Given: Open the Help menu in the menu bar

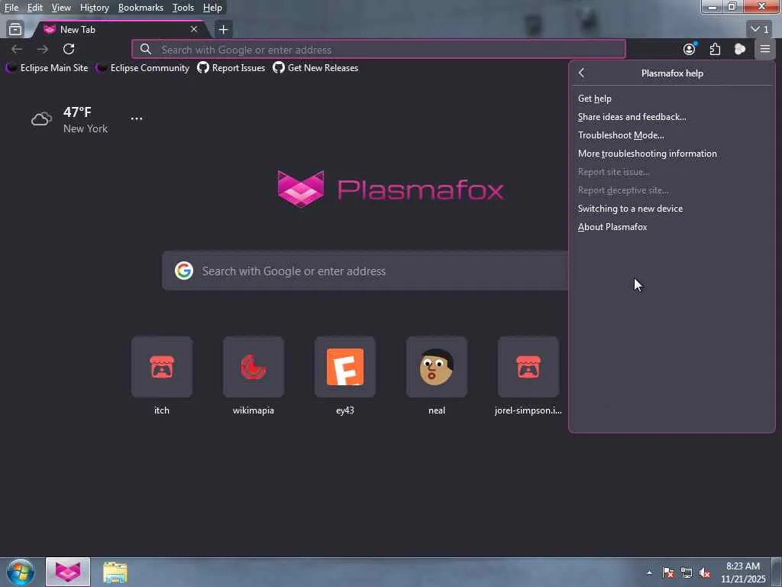Looking at the screenshot, I should coord(212,8).
